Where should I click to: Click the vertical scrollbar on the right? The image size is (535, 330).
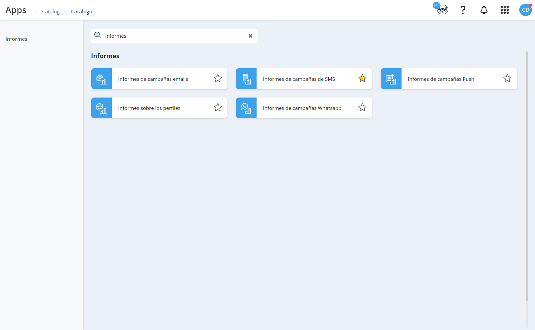(527, 176)
